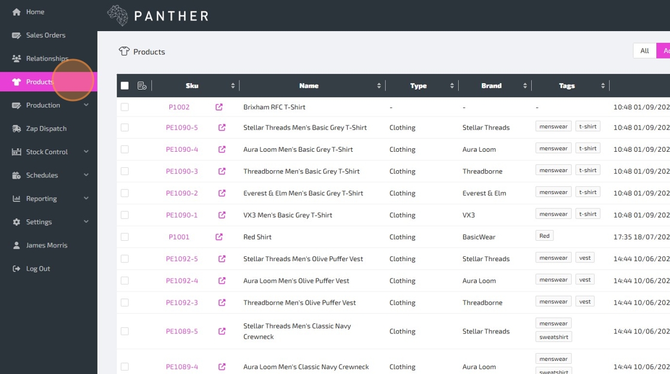
Task: Open PE1092-3 via external link icon
Action: pos(222,303)
